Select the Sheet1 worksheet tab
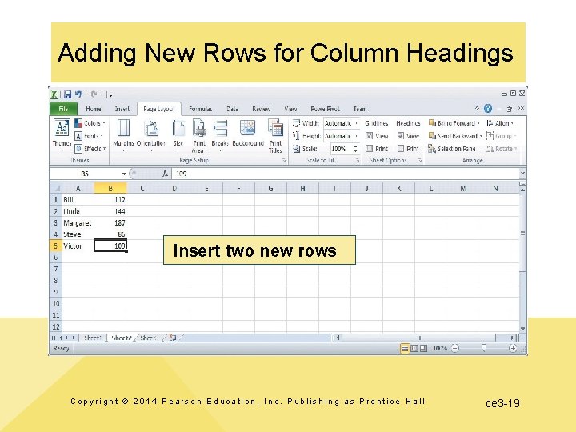 [x=92, y=338]
